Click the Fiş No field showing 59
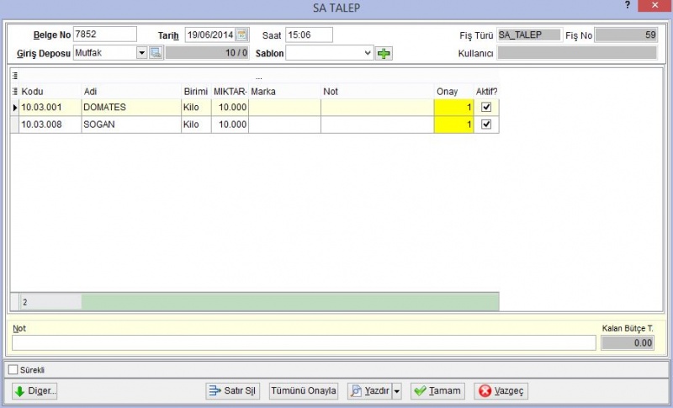673x408 pixels. coord(626,34)
